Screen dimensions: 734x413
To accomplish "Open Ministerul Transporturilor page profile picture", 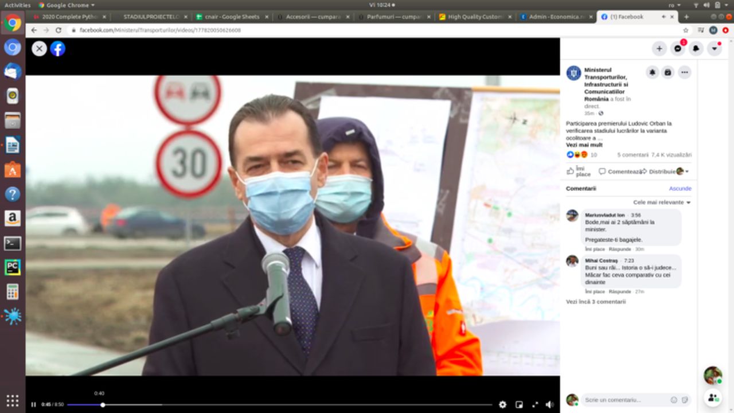I will (x=573, y=73).
